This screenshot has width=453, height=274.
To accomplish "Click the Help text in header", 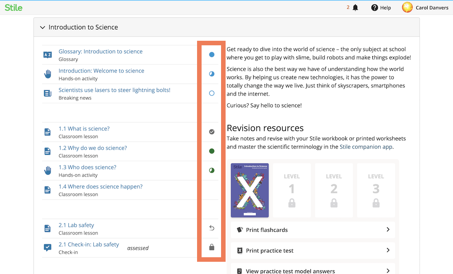I will pos(386,8).
